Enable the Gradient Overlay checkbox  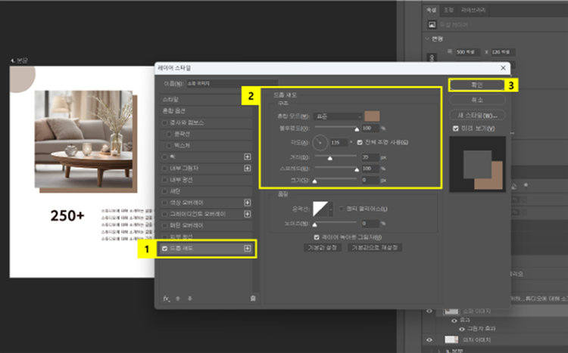pos(165,214)
